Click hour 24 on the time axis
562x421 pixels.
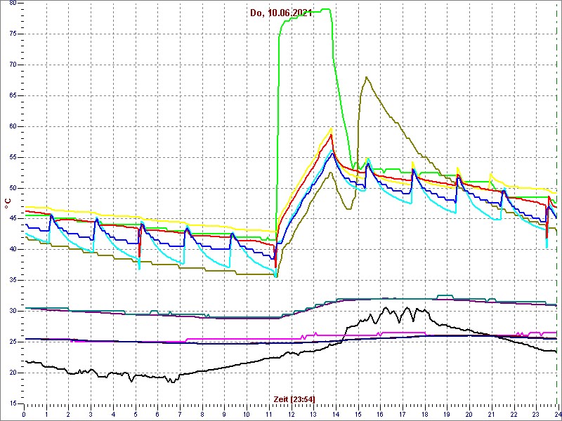click(x=557, y=414)
